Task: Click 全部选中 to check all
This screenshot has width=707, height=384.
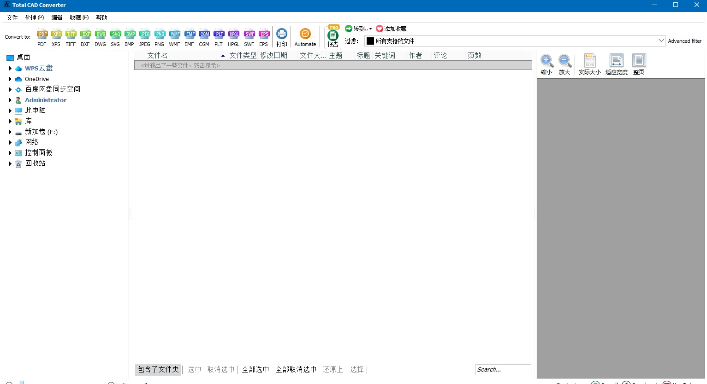Action: click(255, 369)
